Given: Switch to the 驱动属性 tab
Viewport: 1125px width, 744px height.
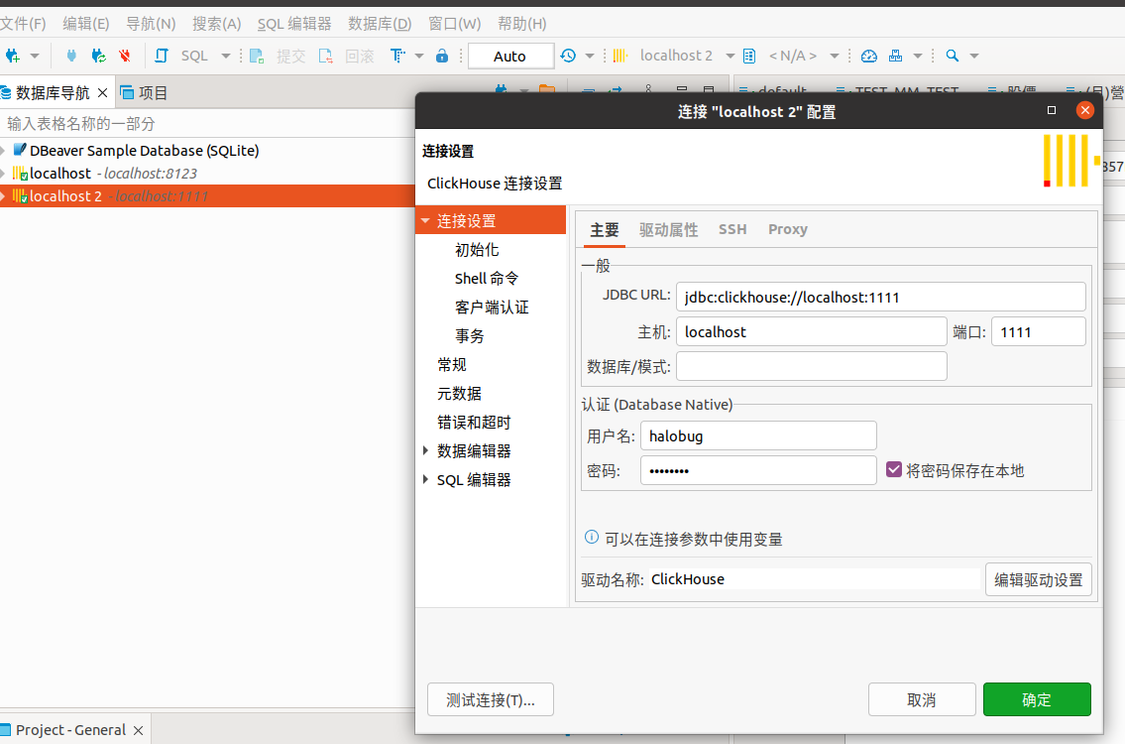Looking at the screenshot, I should (x=668, y=229).
